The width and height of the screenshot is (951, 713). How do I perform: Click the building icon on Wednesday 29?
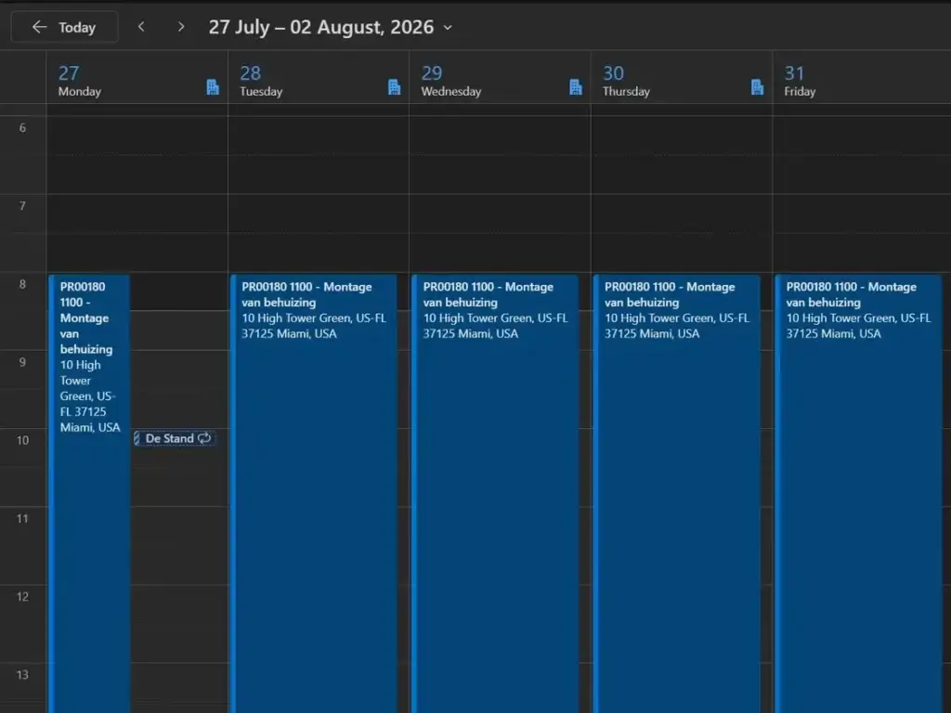(x=576, y=87)
